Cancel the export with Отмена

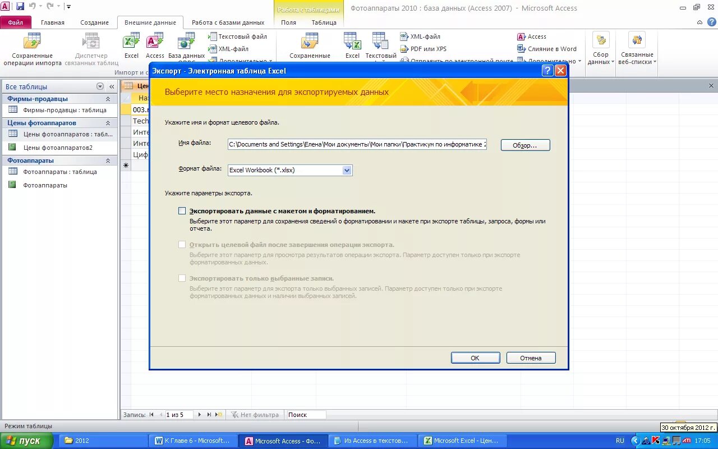[x=531, y=358]
